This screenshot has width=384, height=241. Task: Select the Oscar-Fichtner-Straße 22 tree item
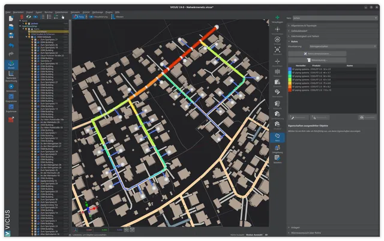coord(52,56)
